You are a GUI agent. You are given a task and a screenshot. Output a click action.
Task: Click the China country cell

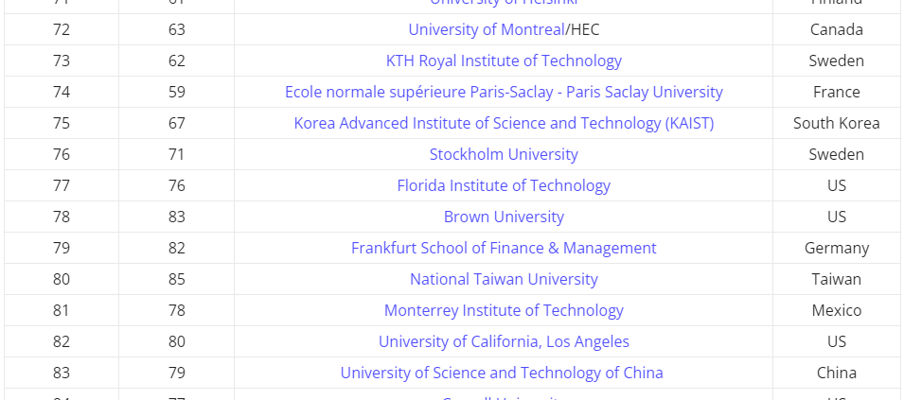pyautogui.click(x=836, y=372)
